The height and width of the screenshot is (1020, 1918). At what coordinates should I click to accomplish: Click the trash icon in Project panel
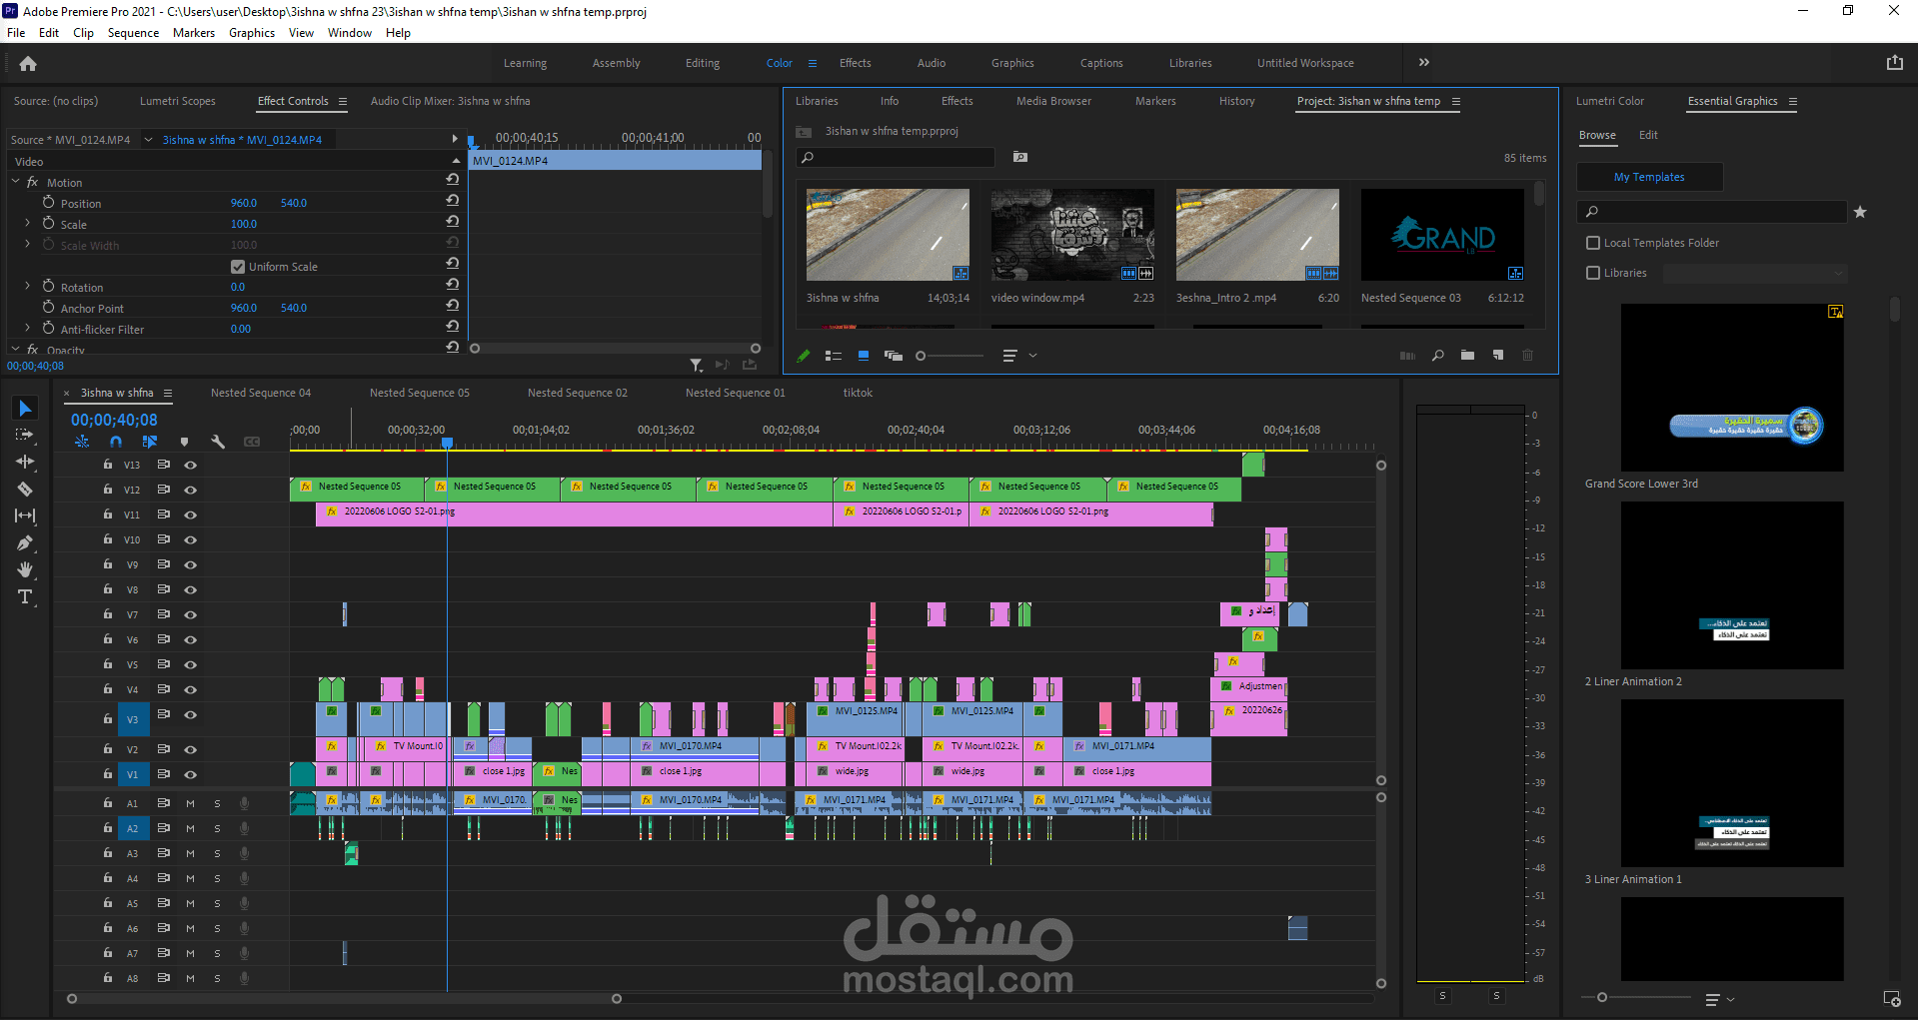1527,356
